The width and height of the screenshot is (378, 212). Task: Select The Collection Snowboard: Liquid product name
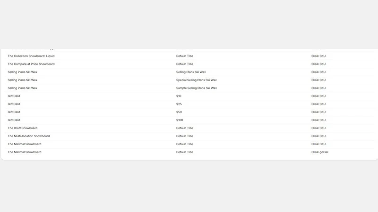tap(31, 56)
